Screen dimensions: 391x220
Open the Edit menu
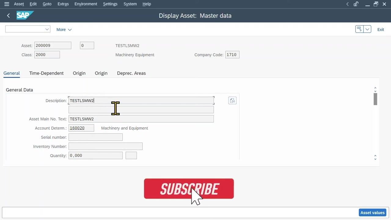pyautogui.click(x=33, y=4)
